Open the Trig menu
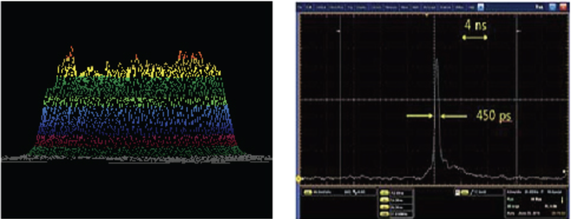Image resolution: width=571 pixels, height=219 pixels. pos(350,7)
